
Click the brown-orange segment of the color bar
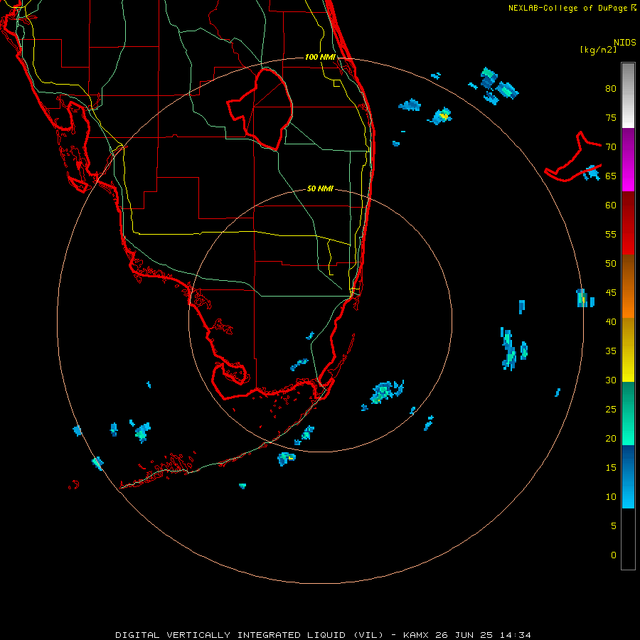click(x=628, y=286)
